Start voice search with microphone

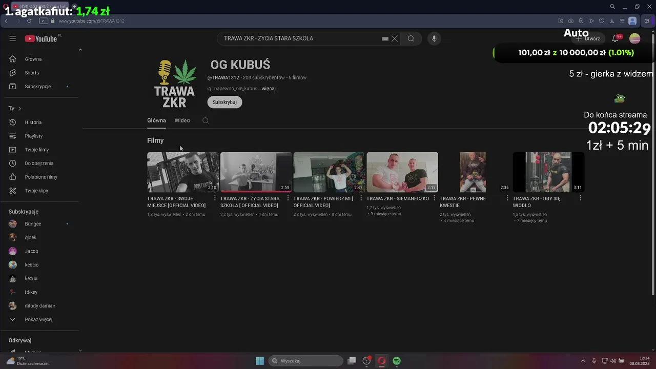point(434,38)
